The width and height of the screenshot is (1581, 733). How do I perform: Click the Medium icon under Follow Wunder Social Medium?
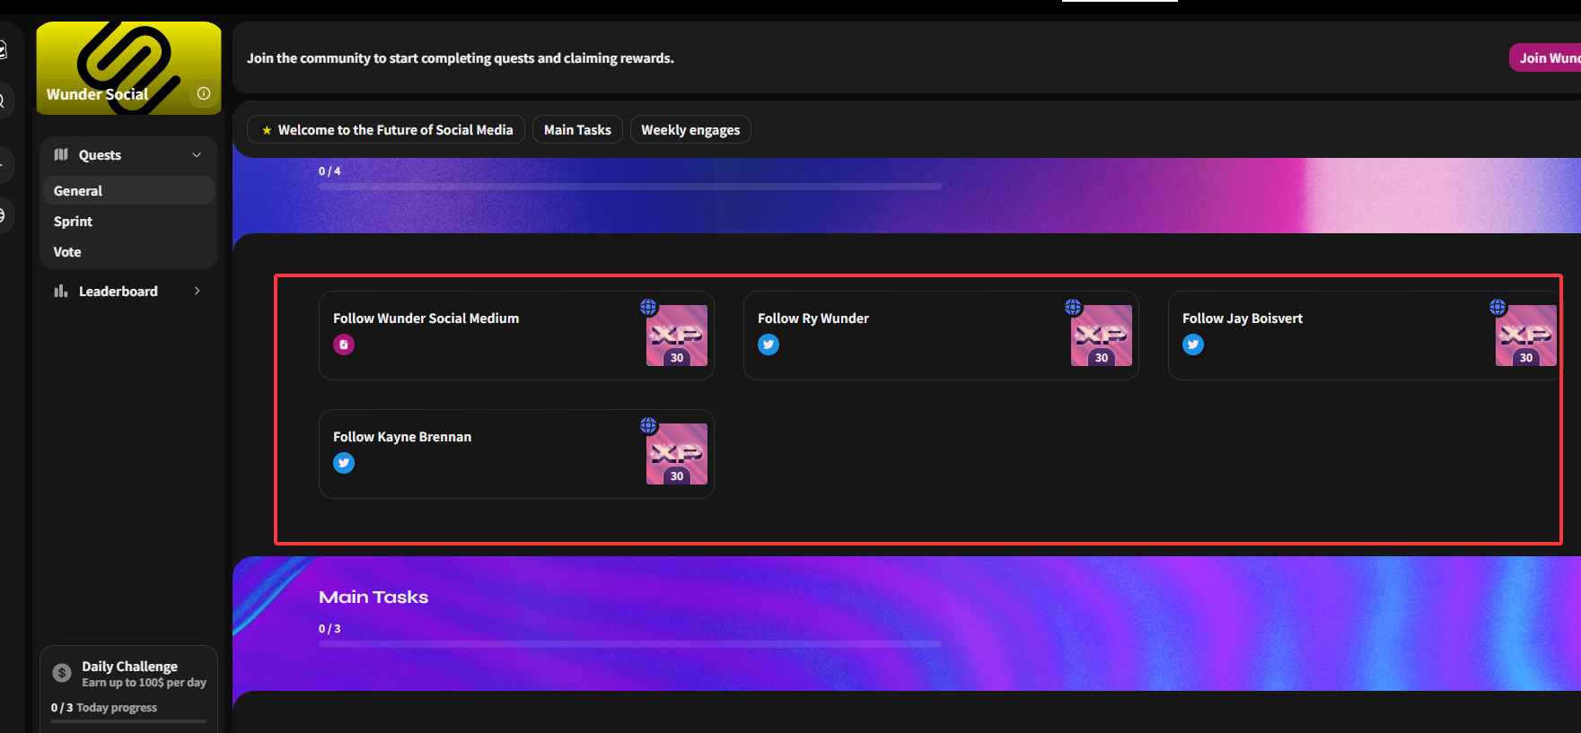point(344,345)
